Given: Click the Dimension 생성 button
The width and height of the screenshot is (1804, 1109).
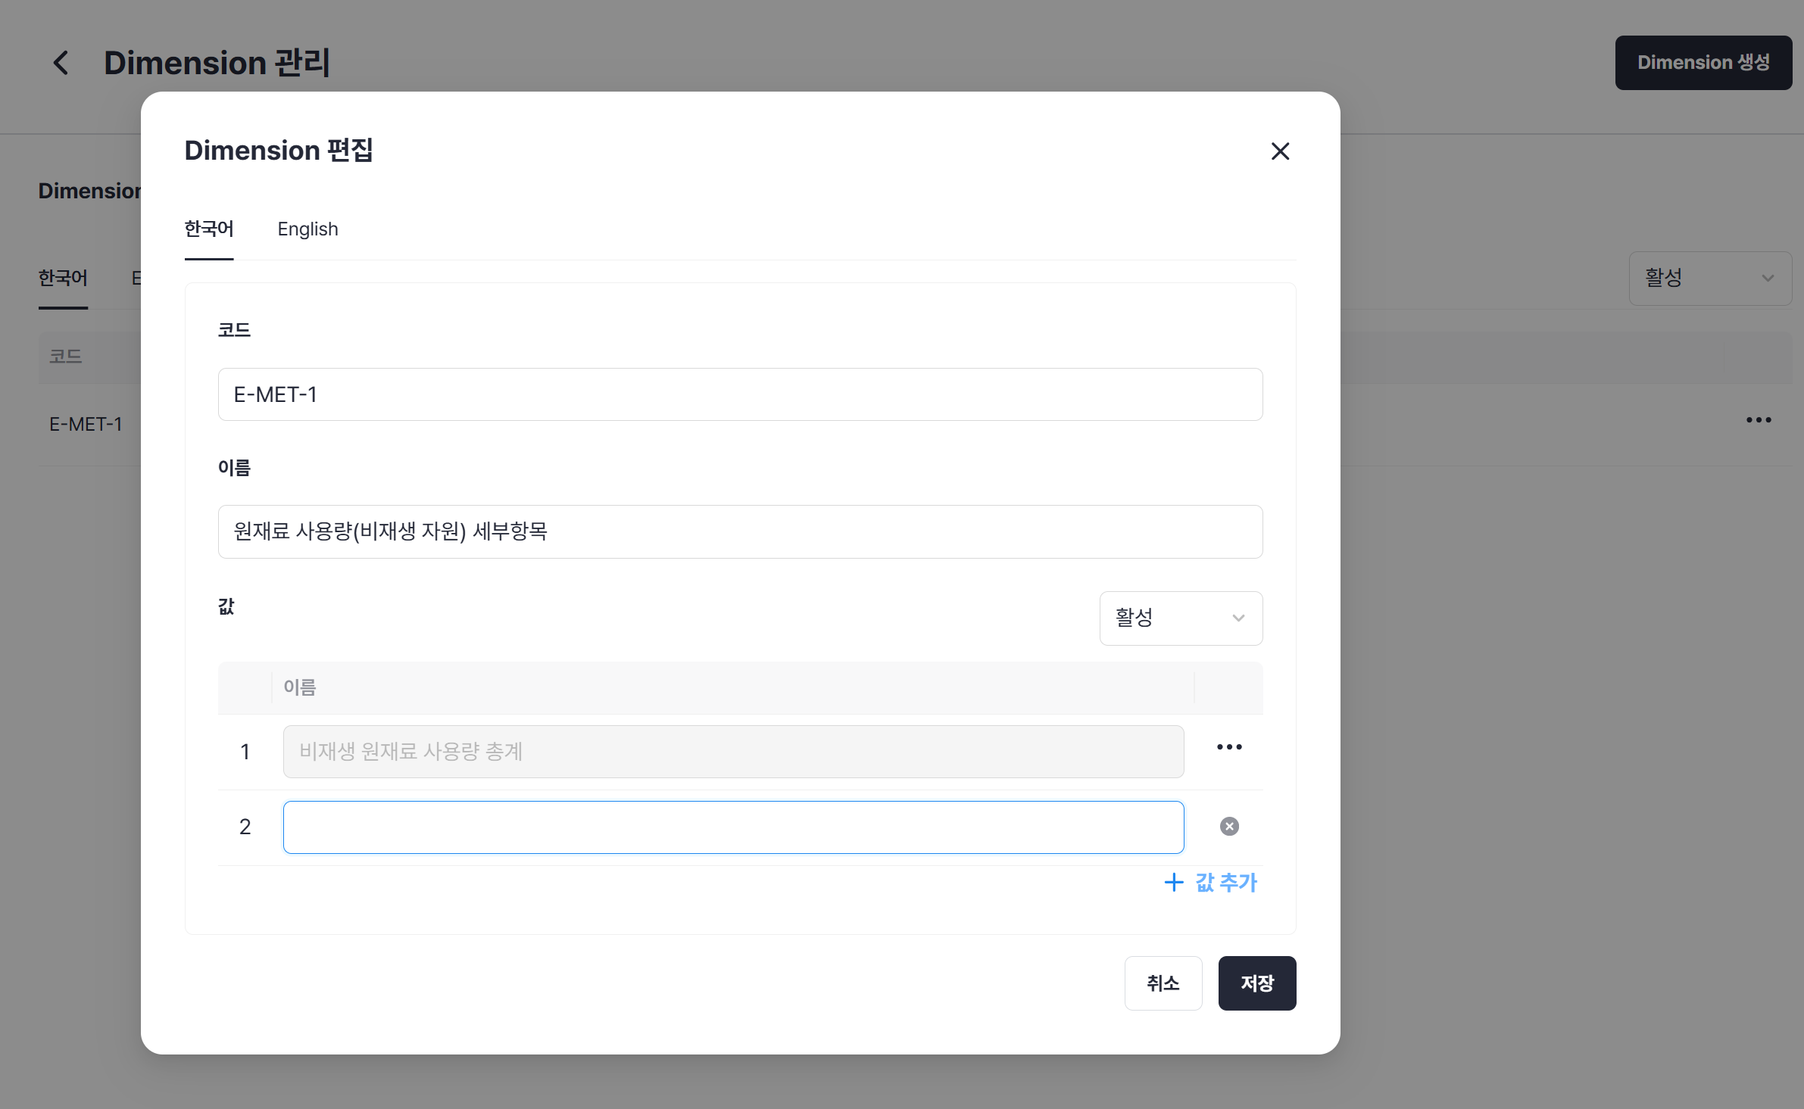Looking at the screenshot, I should coord(1703,63).
